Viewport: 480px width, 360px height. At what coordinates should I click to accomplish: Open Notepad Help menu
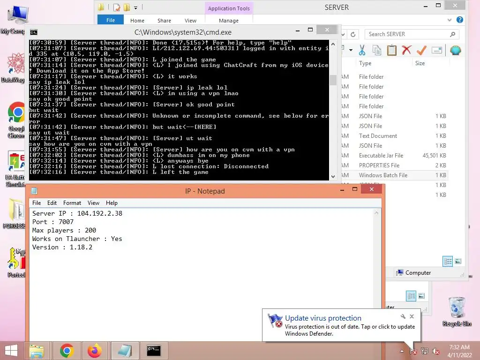tap(112, 203)
